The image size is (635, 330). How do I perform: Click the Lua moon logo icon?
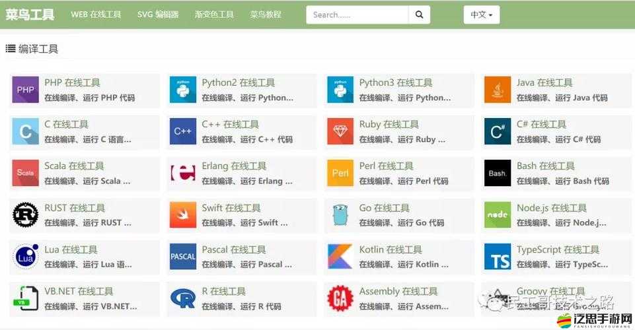pos(26,257)
